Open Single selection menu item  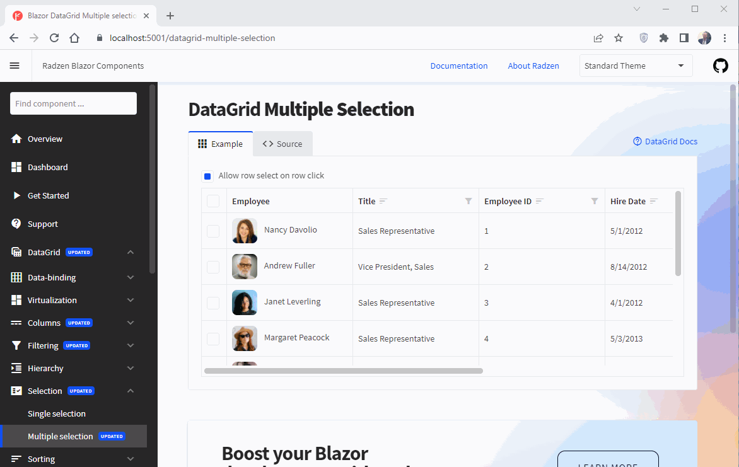click(x=57, y=413)
